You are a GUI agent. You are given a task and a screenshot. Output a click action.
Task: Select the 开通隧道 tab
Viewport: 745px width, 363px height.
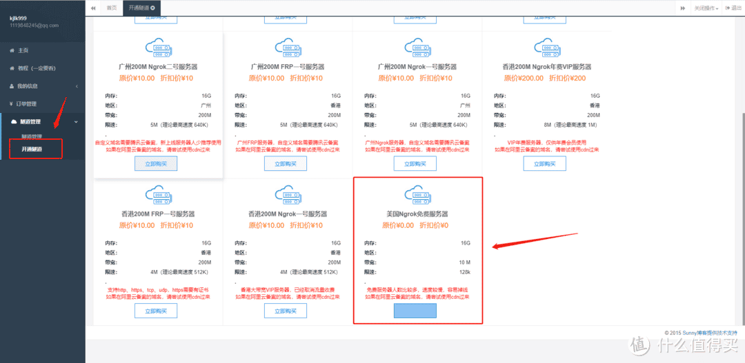[x=141, y=8]
